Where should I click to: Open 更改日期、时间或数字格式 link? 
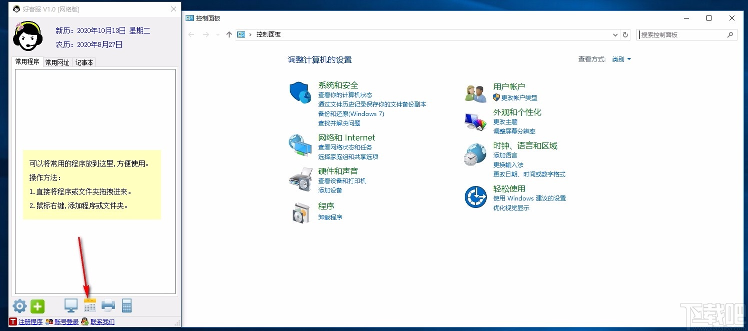coord(529,174)
